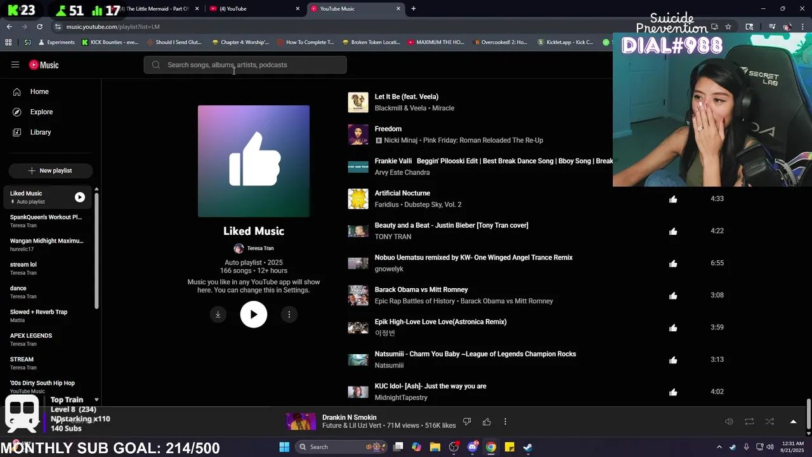Open a new browser tab
This screenshot has height=457, width=812.
414,9
